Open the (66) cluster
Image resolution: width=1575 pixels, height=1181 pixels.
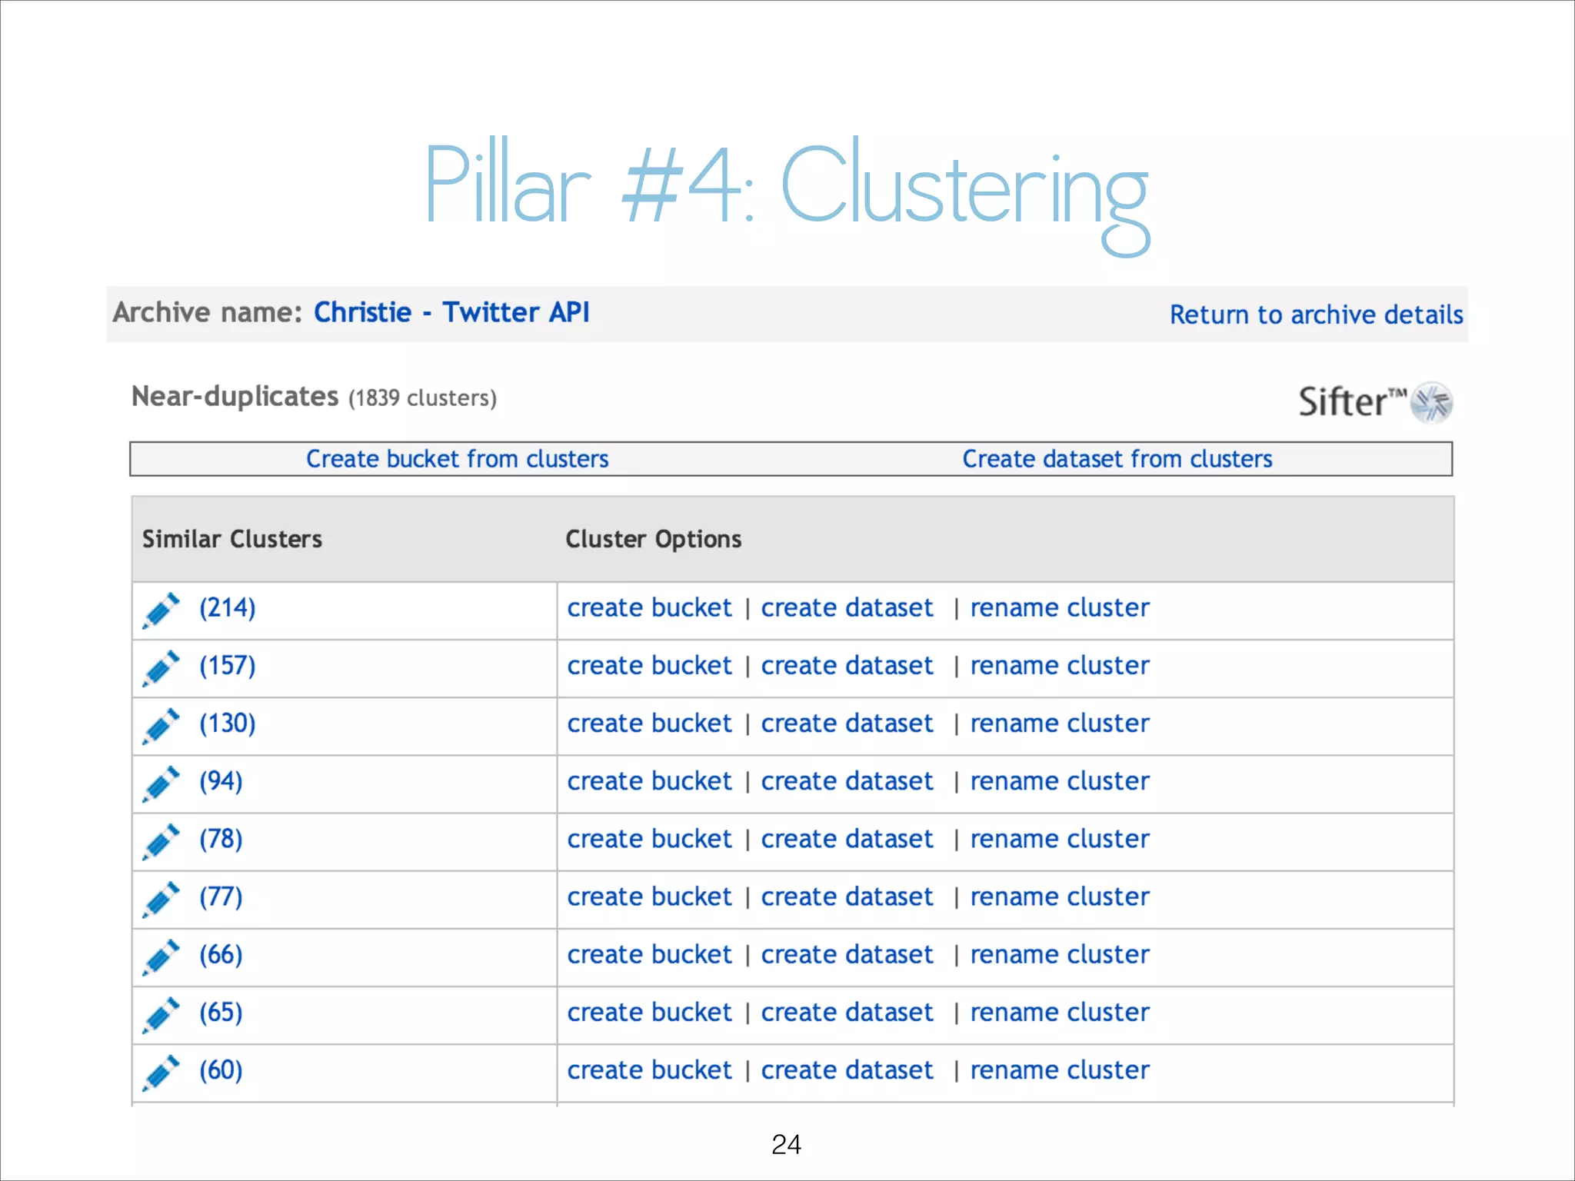pos(221,955)
